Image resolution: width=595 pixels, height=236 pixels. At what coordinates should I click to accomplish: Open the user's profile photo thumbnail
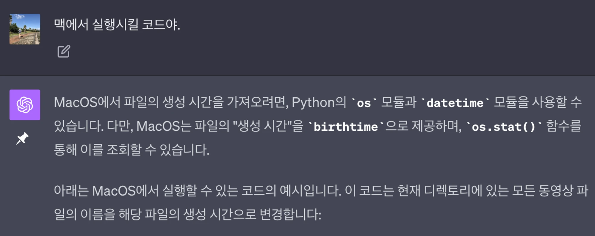25,29
